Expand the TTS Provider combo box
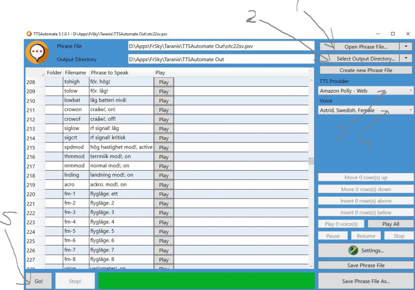The width and height of the screenshot is (415, 290). click(x=366, y=91)
